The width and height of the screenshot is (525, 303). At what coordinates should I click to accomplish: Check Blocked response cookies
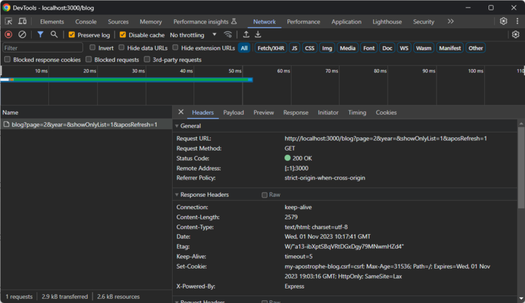(x=8, y=59)
